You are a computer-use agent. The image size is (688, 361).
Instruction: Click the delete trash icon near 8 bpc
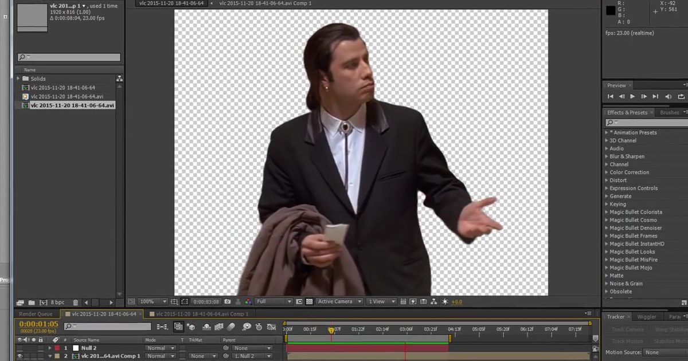coord(75,301)
